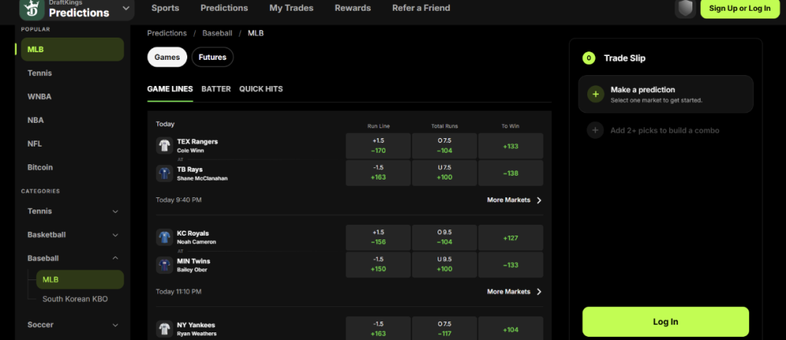This screenshot has height=340, width=786.
Task: Expand the Basketball category
Action: [115, 235]
